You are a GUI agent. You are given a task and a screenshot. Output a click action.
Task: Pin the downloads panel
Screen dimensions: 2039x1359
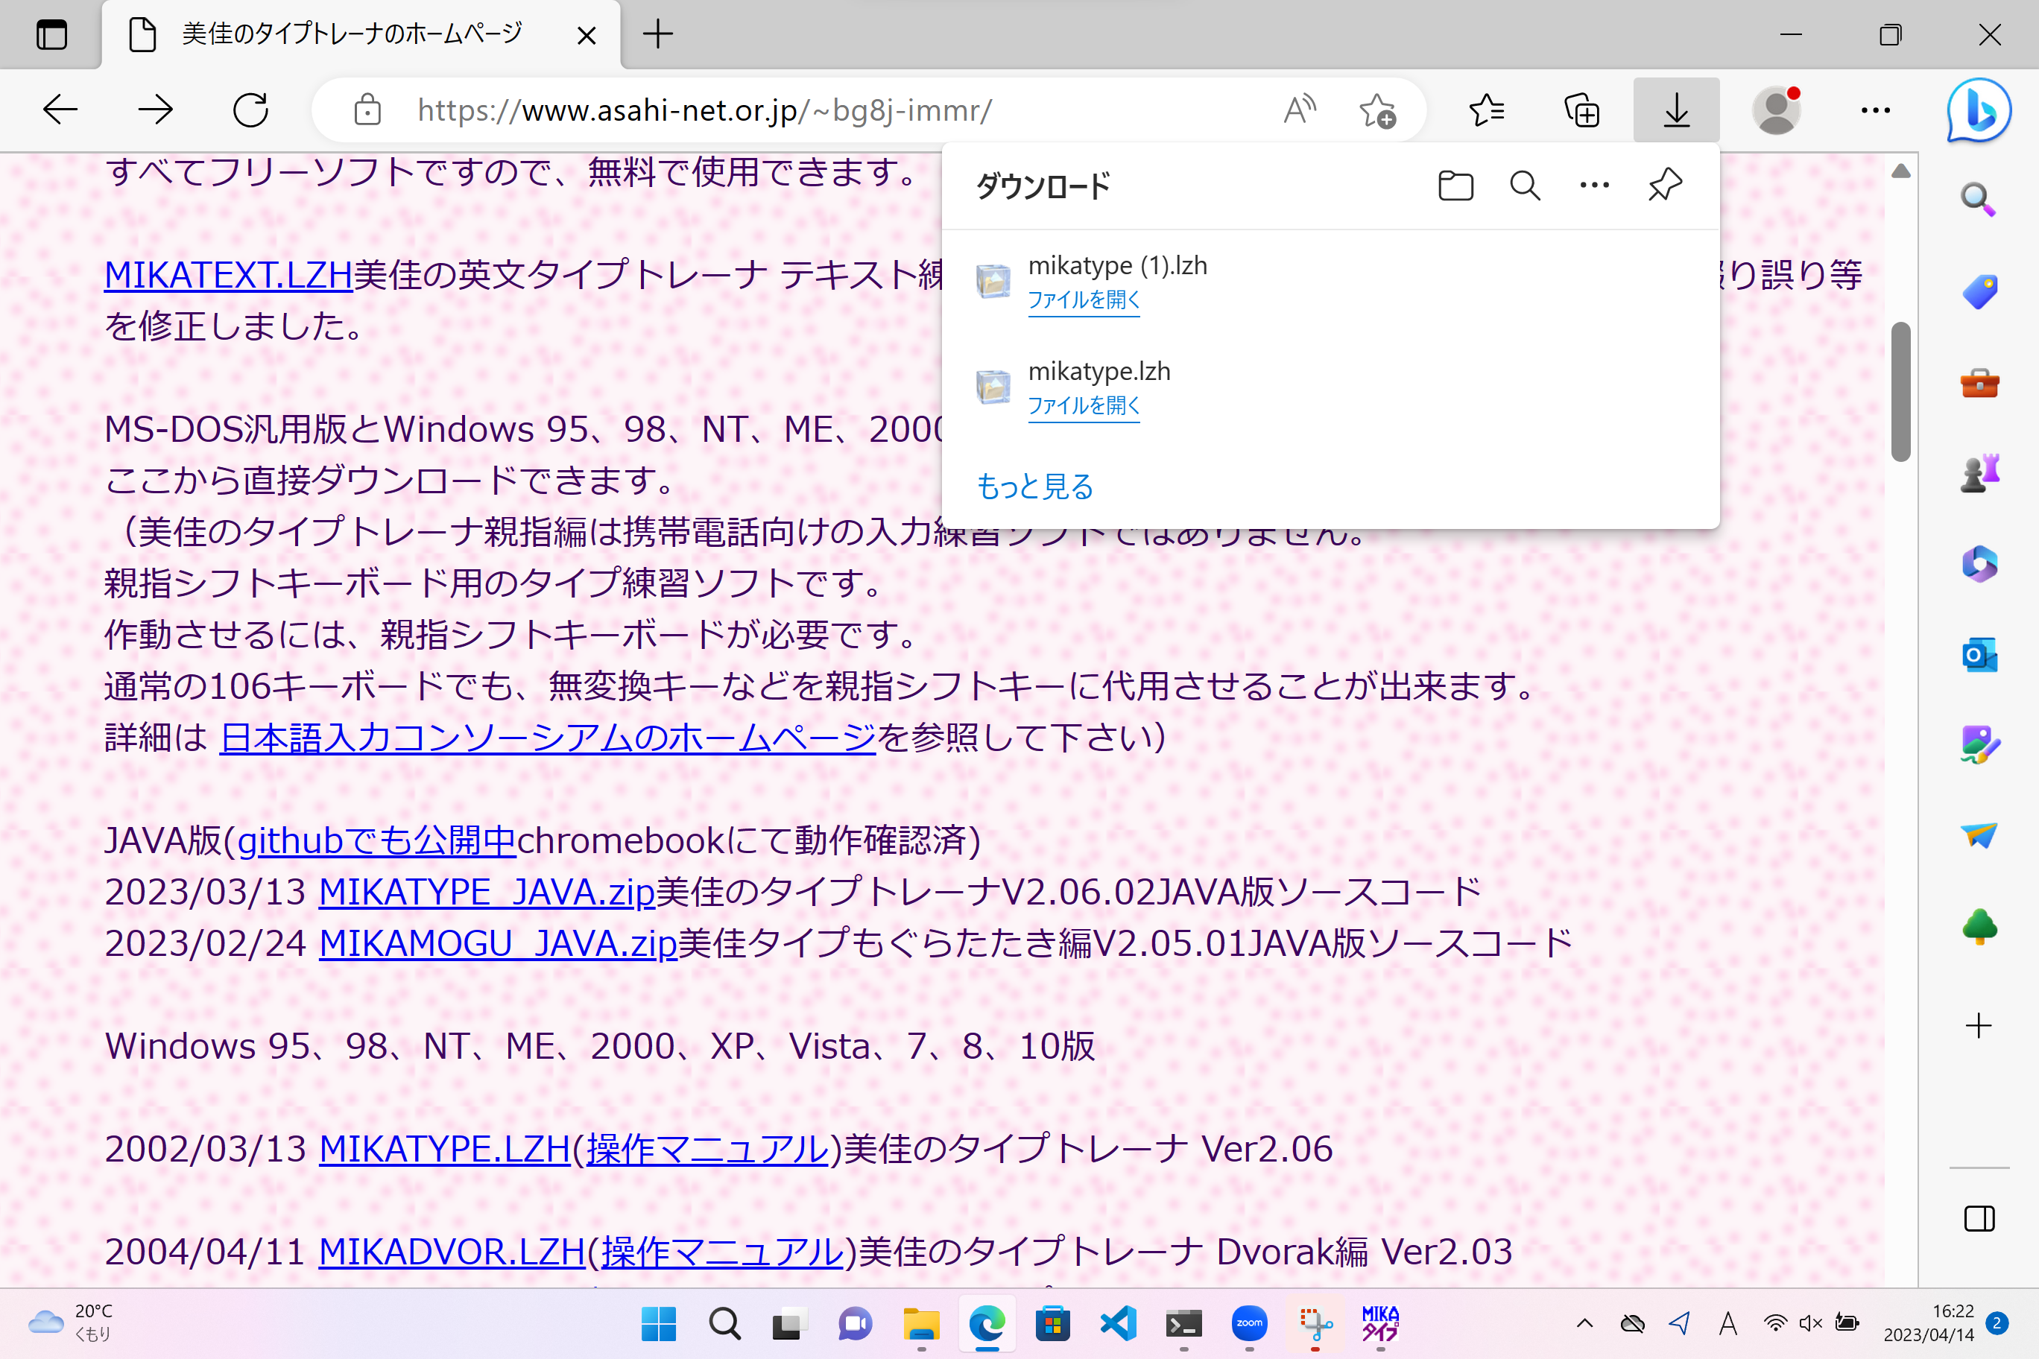[1664, 186]
